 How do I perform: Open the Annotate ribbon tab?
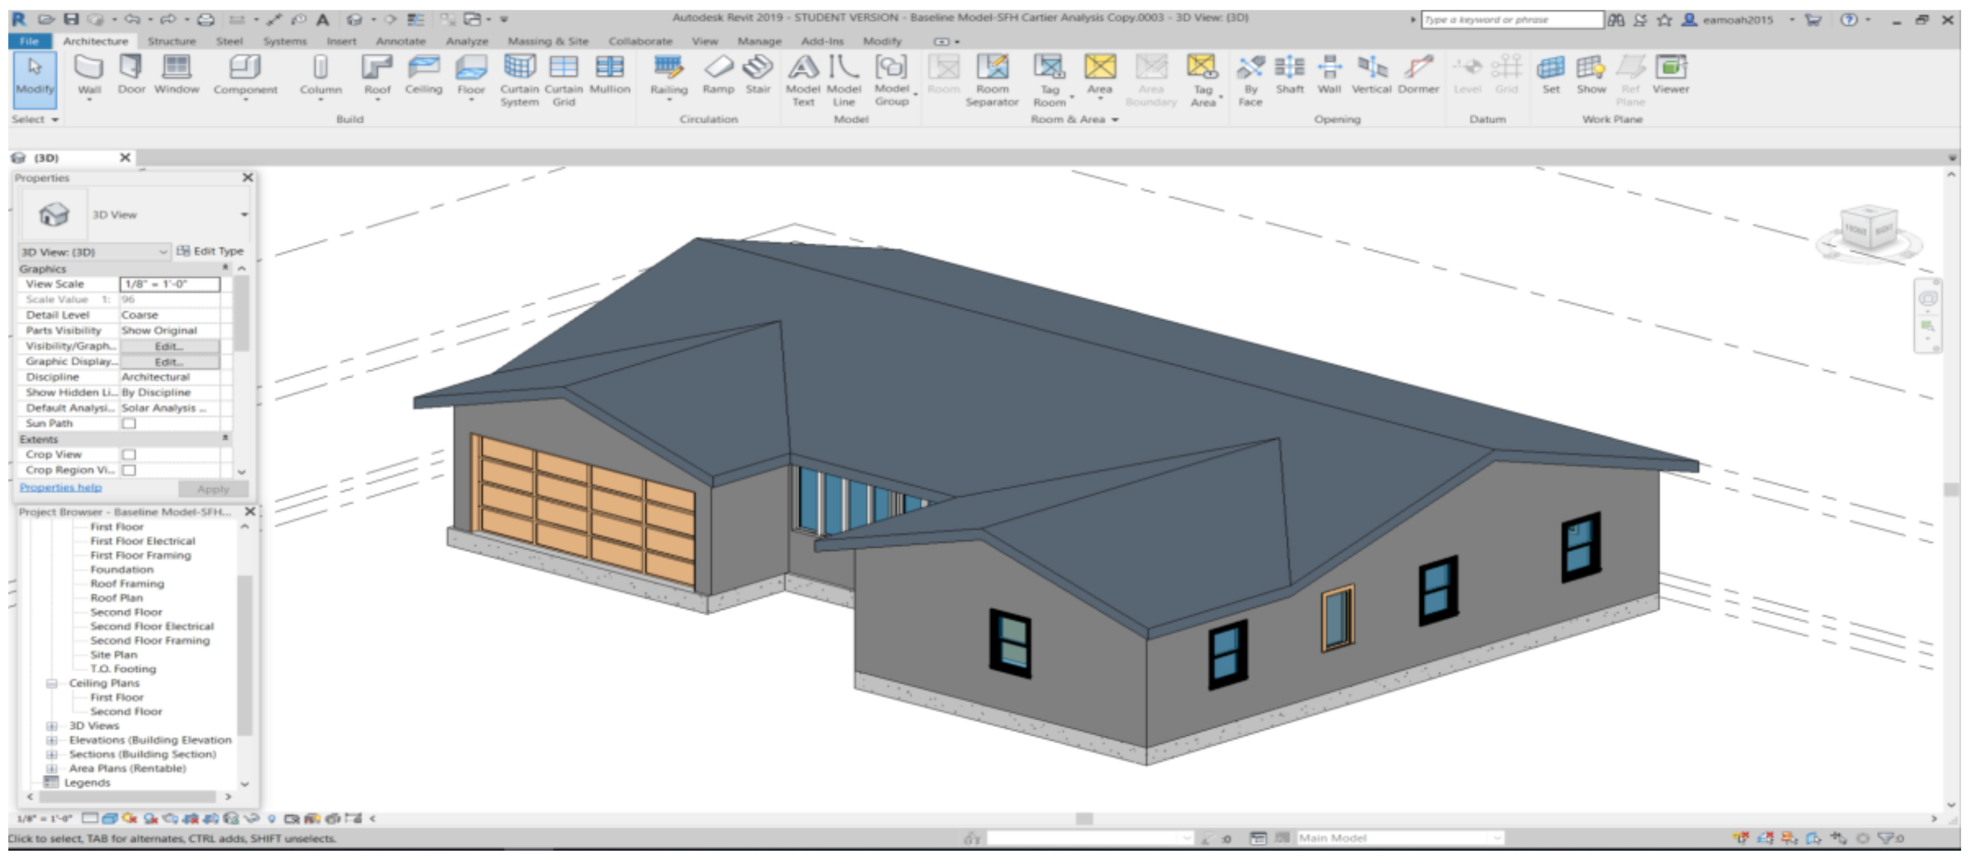point(400,41)
